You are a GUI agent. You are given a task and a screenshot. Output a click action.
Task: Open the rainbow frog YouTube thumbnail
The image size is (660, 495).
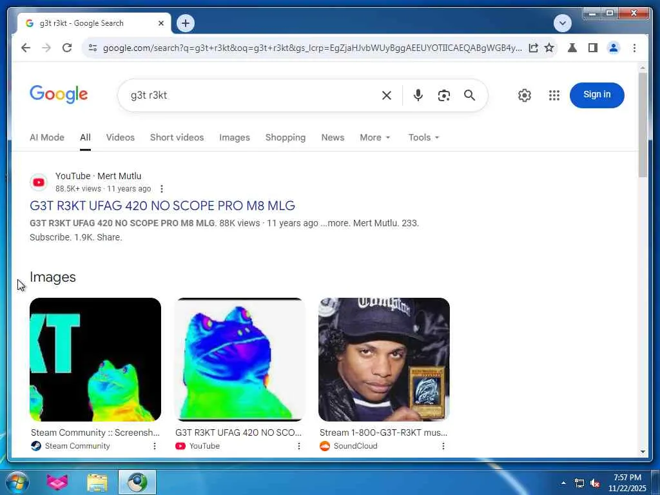[x=240, y=360]
